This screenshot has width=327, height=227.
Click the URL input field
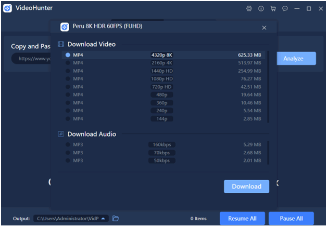(31, 59)
